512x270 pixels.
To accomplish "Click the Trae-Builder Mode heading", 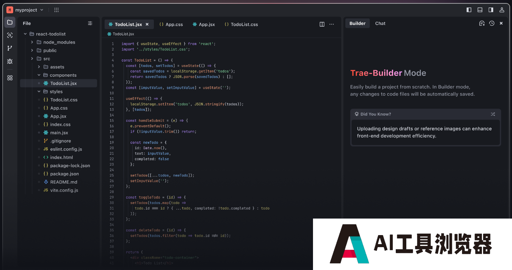I will pyautogui.click(x=388, y=73).
